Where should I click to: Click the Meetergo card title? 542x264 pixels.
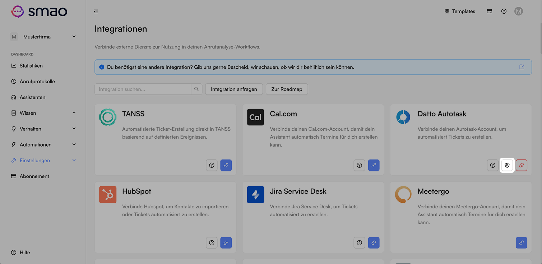point(433,191)
